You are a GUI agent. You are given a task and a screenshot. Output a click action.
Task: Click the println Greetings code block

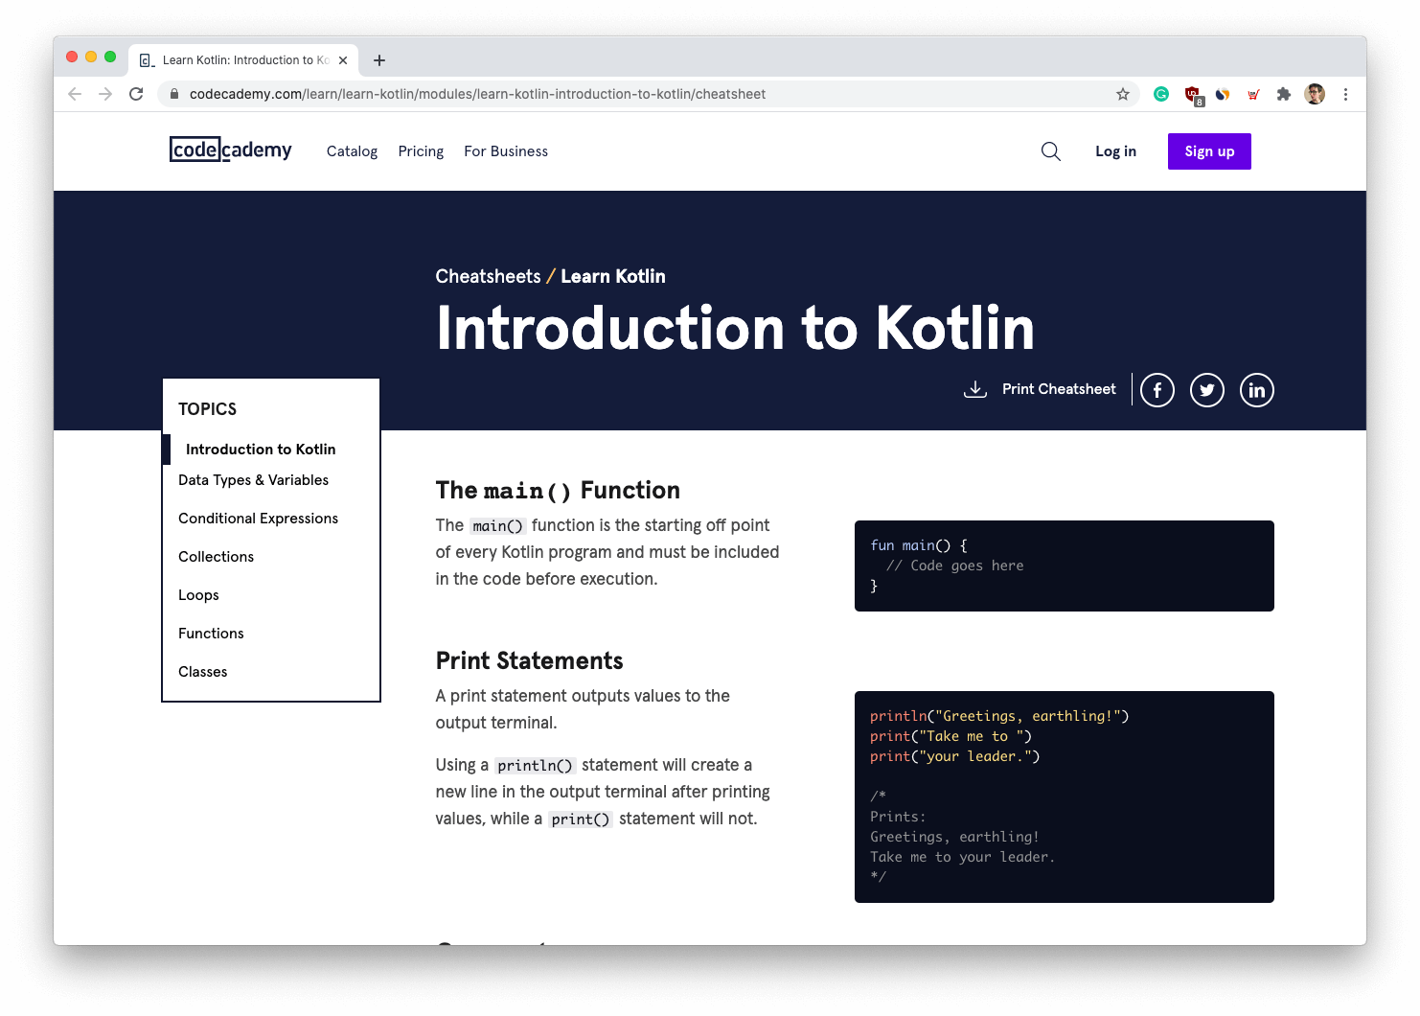[x=1065, y=797]
